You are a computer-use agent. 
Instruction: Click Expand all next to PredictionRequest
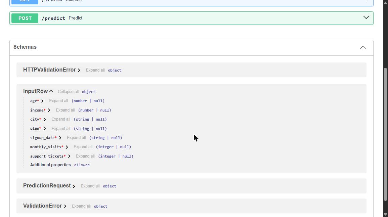(90, 186)
